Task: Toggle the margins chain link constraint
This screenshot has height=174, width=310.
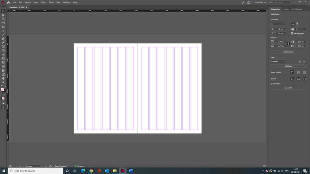Action: click(288, 44)
